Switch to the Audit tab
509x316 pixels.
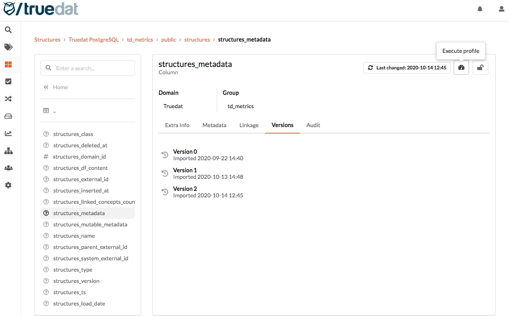[313, 125]
